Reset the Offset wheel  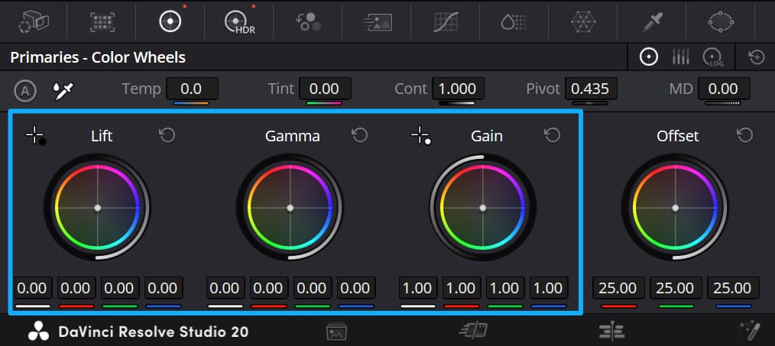[745, 135]
